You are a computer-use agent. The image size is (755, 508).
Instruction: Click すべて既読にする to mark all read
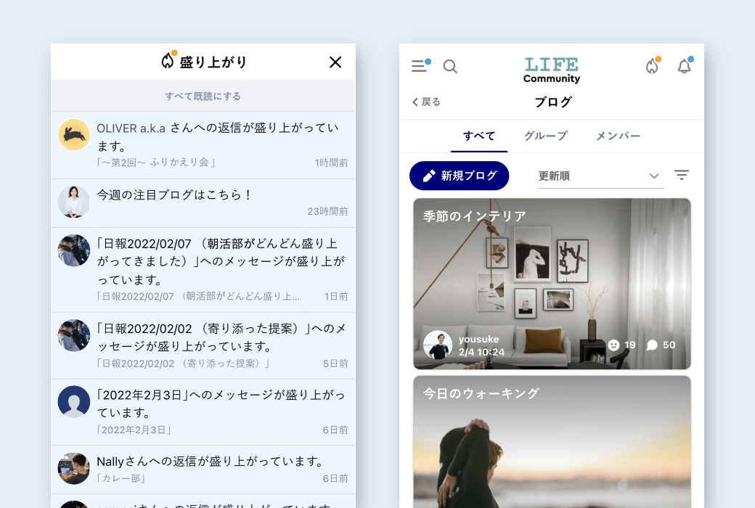(x=203, y=96)
